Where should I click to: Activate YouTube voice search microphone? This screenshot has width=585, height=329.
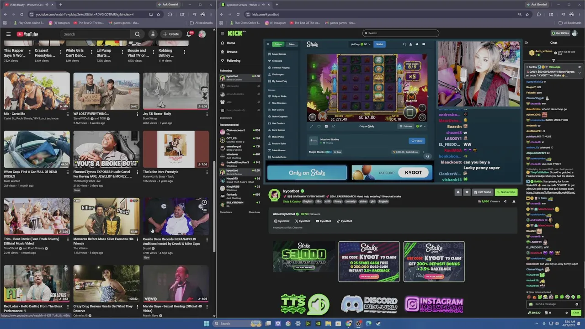[x=153, y=34]
